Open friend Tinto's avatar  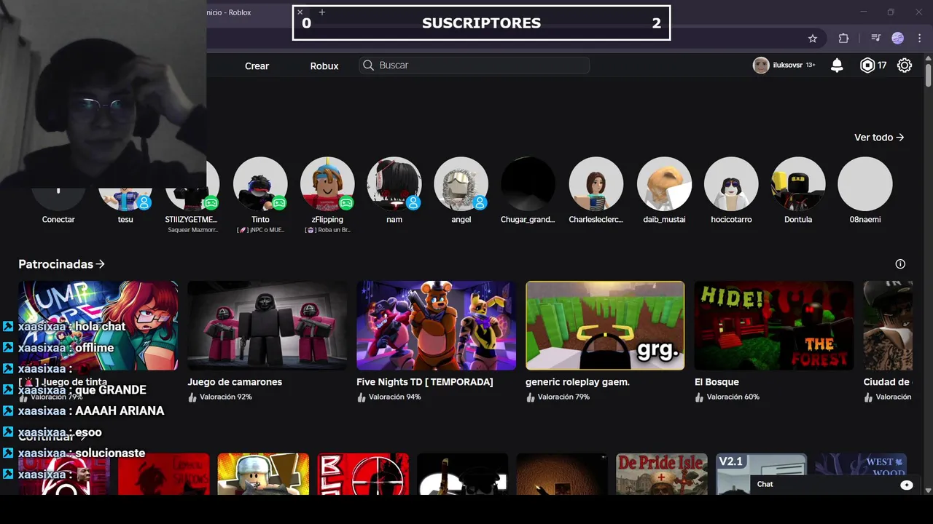click(x=260, y=184)
